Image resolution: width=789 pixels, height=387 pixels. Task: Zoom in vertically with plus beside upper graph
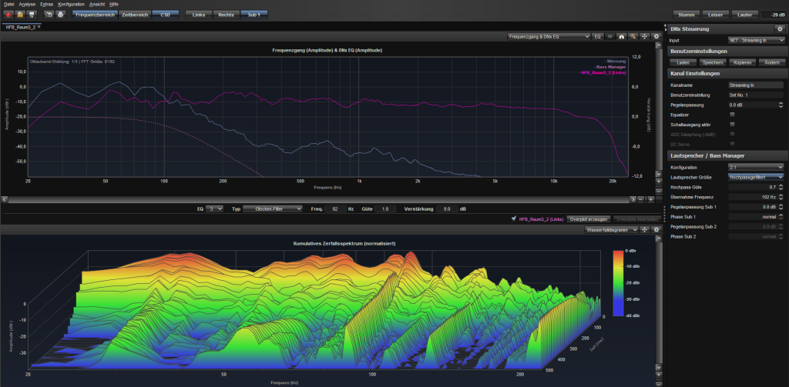point(659,182)
